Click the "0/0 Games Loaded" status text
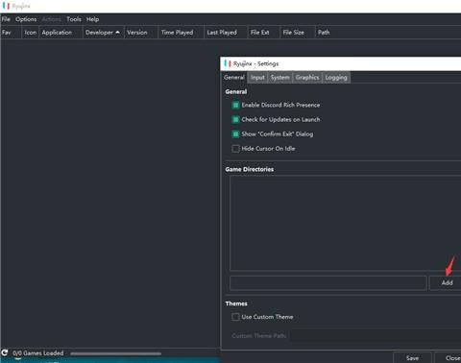 (38, 353)
